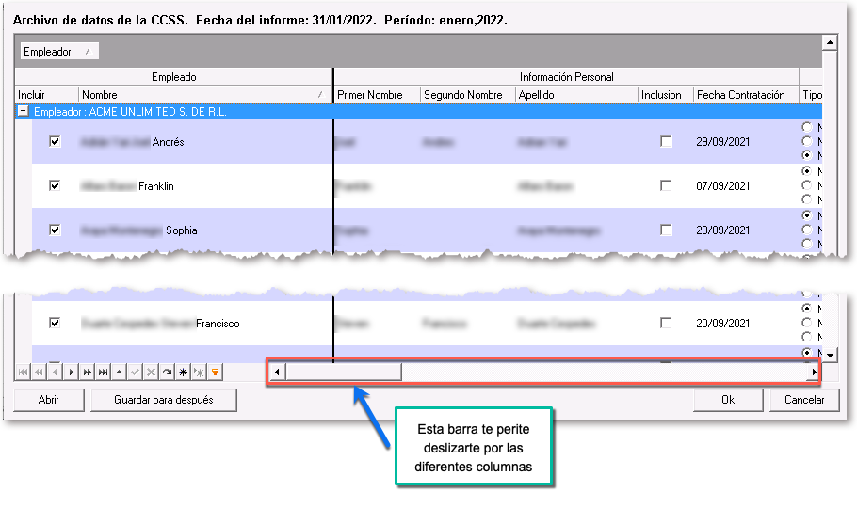This screenshot has width=857, height=508.
Task: Select bottom Tipo radio in Sophia row
Action: [x=807, y=244]
